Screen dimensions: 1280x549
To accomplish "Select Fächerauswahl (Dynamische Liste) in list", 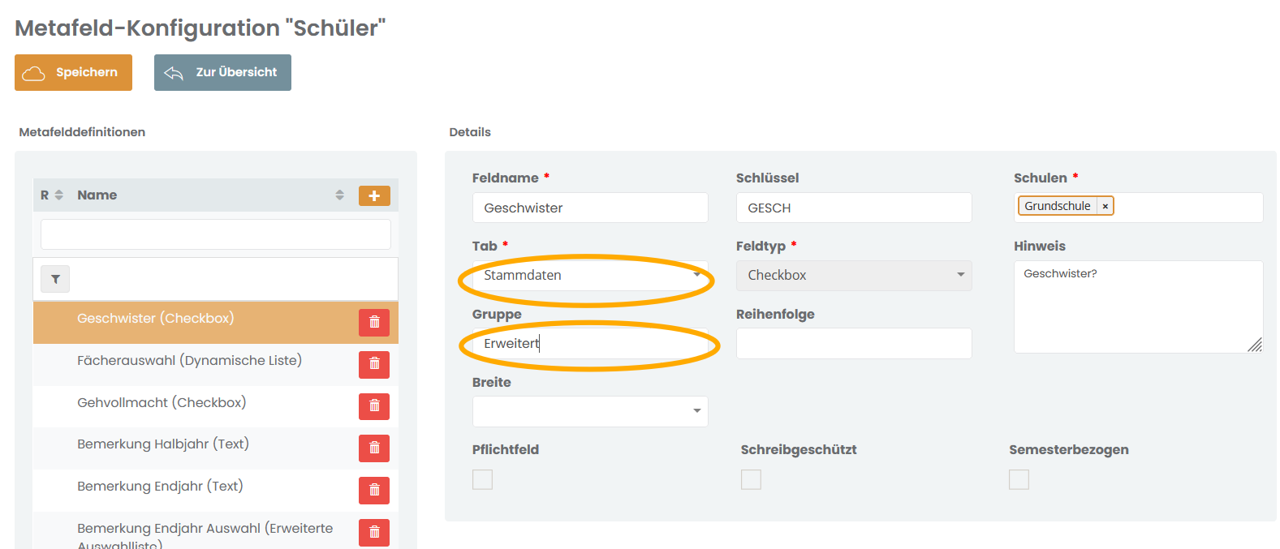I will point(189,361).
